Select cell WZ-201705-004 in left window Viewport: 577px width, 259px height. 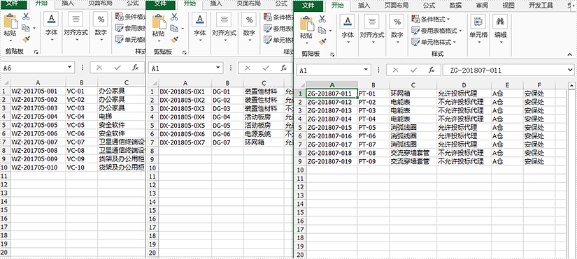(x=38, y=117)
